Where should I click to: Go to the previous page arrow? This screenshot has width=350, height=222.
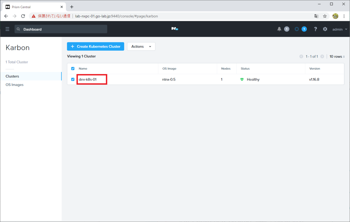coord(302,56)
